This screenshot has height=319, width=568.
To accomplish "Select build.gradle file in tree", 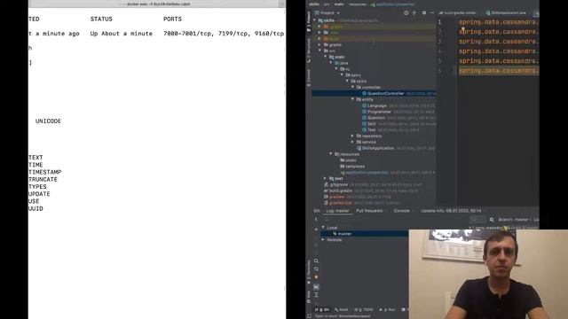I will (x=340, y=191).
